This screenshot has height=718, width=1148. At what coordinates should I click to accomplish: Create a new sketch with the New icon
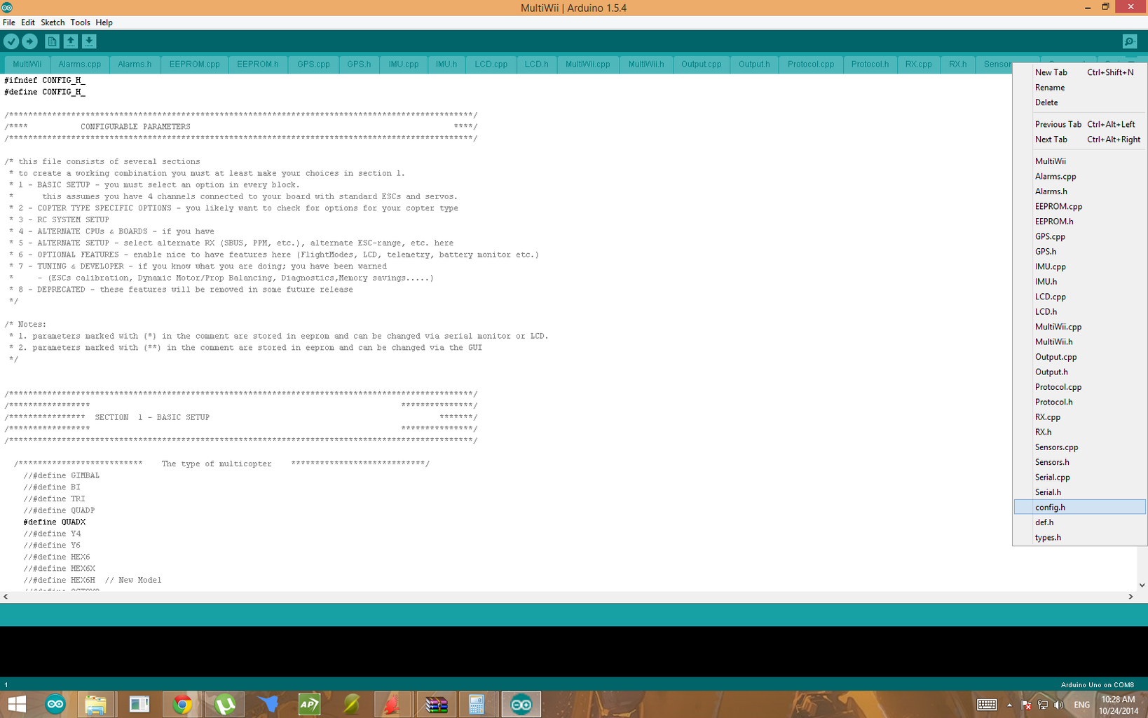(52, 41)
